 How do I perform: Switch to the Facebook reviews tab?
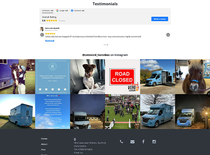point(77,11)
